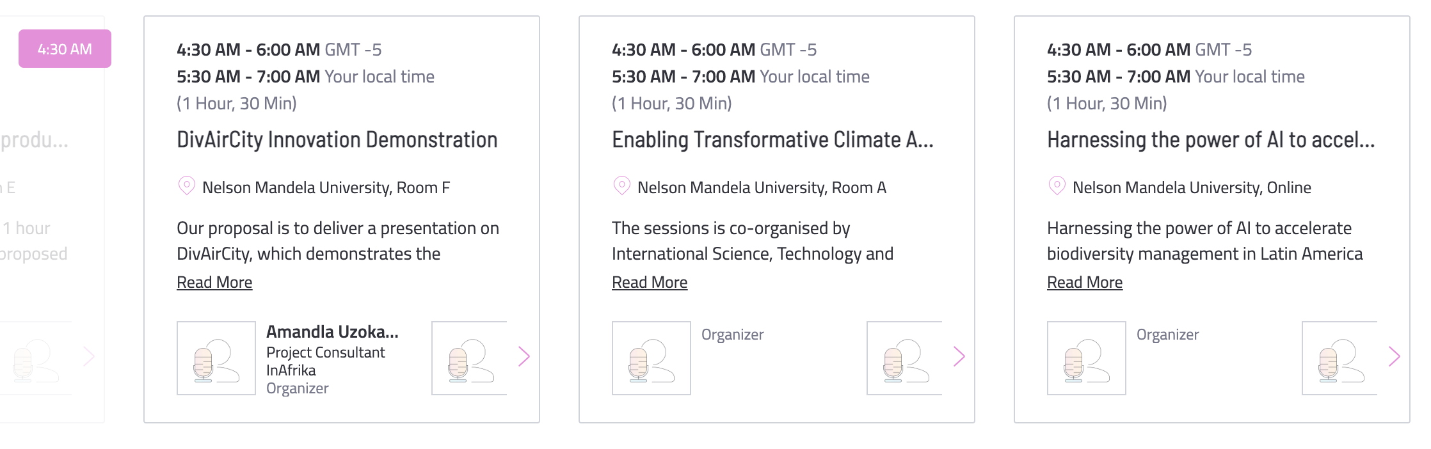
Task: Open Read More under DivAirCity description
Action: 214,282
